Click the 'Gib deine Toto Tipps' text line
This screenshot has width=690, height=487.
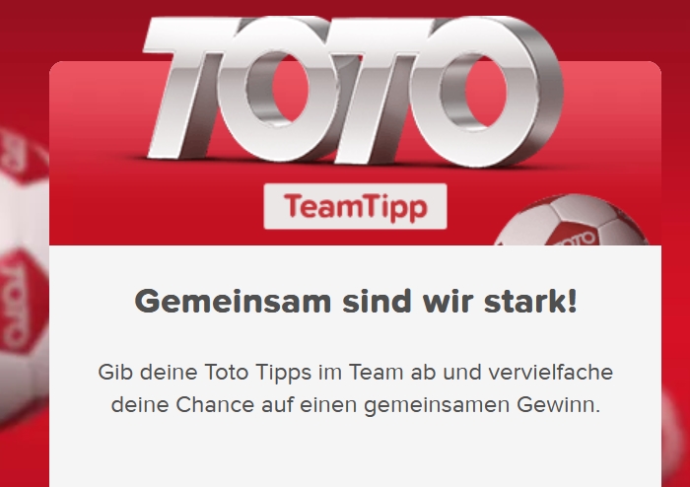pos(355,373)
